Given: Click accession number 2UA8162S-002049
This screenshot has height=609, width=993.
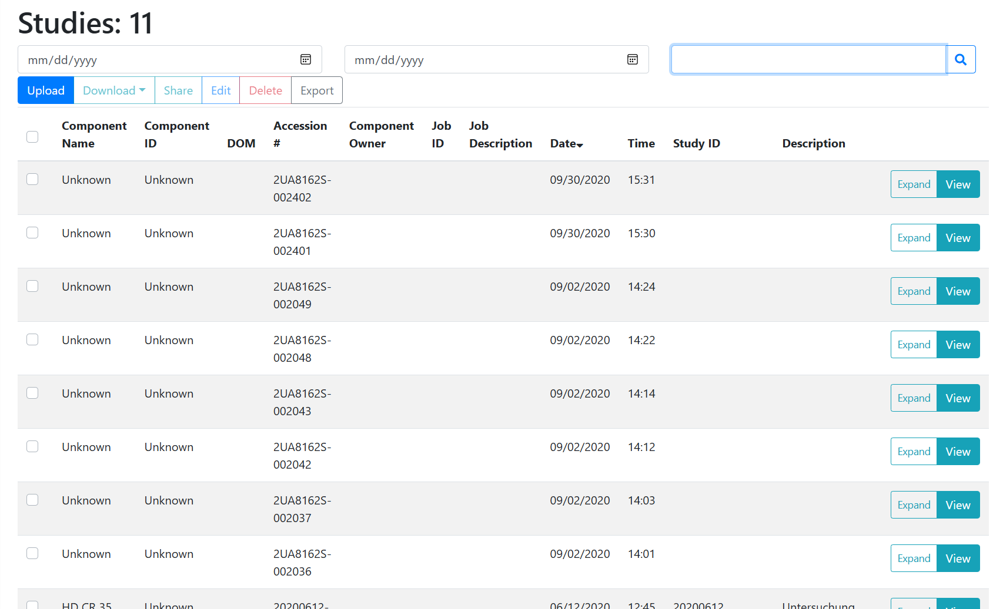Looking at the screenshot, I should pyautogui.click(x=302, y=295).
